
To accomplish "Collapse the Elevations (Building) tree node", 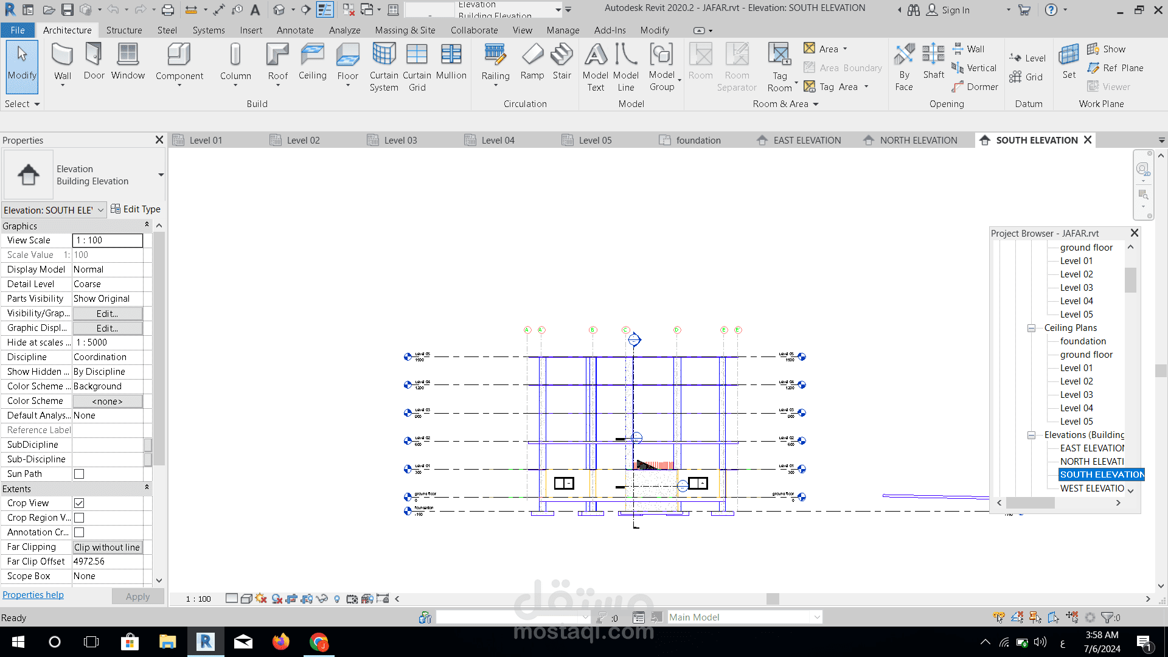I will tap(1031, 435).
